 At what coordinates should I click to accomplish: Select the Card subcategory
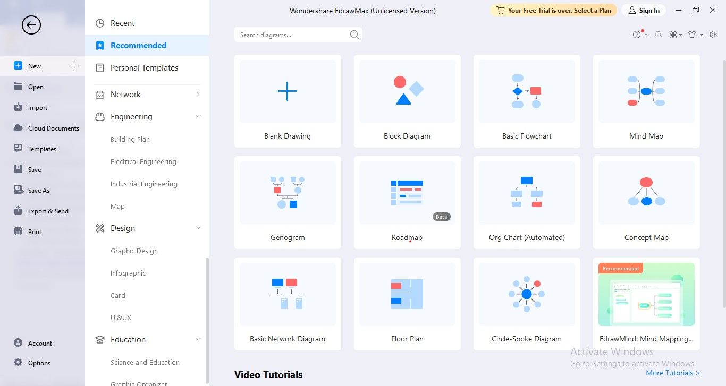118,296
